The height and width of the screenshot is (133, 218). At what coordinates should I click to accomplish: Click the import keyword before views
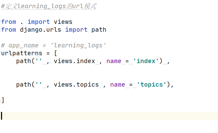[x=39, y=22]
